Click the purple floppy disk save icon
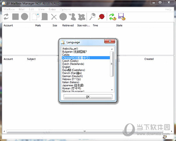Viewport: 176px width, 141px height. coord(122,17)
